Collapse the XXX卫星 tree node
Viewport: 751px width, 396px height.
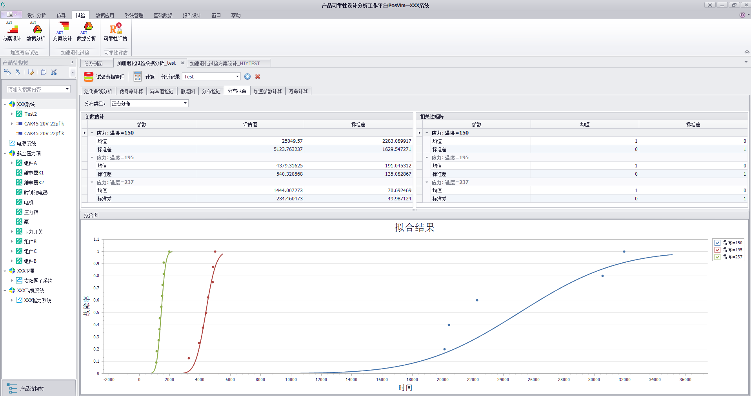(5, 271)
